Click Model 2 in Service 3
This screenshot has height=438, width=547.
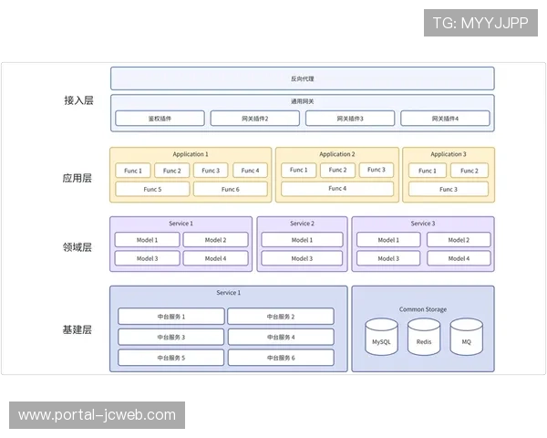coord(459,240)
